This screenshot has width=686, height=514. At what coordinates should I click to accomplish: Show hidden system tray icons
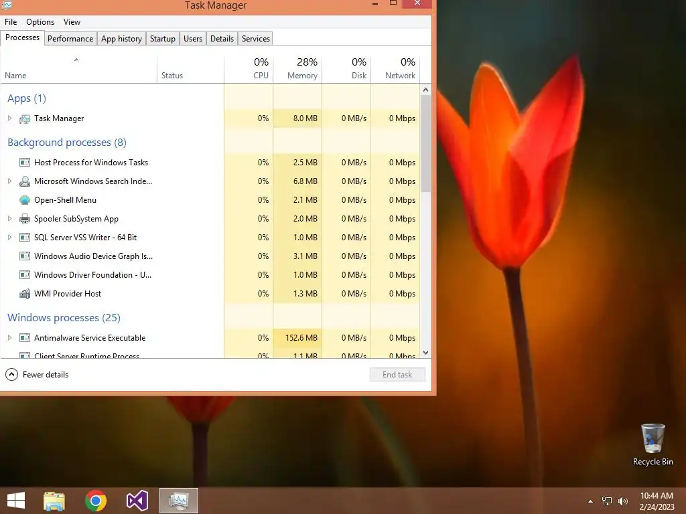tap(591, 501)
